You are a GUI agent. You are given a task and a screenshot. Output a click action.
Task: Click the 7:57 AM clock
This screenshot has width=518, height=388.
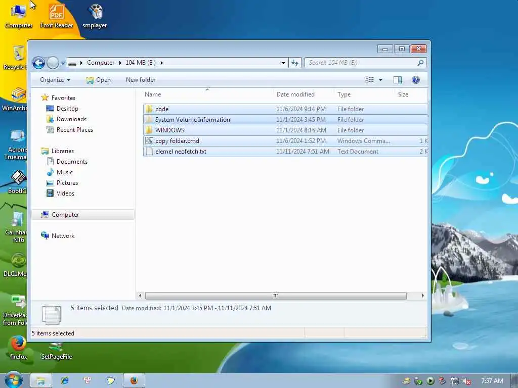pyautogui.click(x=492, y=381)
